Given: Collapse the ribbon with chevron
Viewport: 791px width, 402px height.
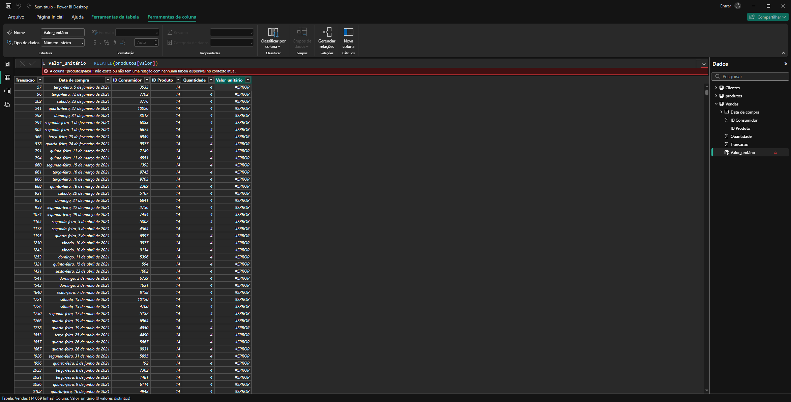Looking at the screenshot, I should tap(784, 53).
